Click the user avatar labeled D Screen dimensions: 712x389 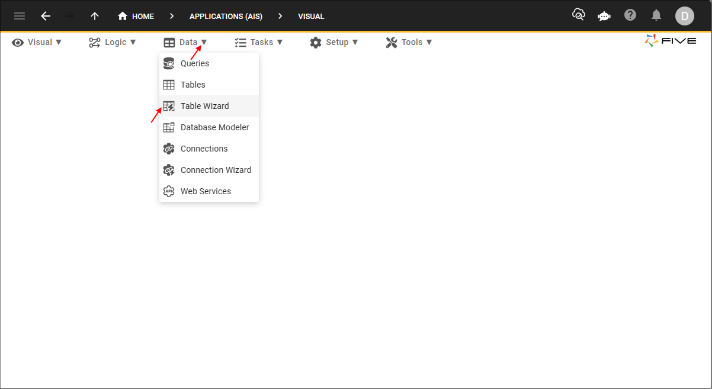[684, 16]
